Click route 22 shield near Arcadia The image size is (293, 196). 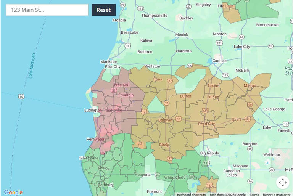point(122,5)
